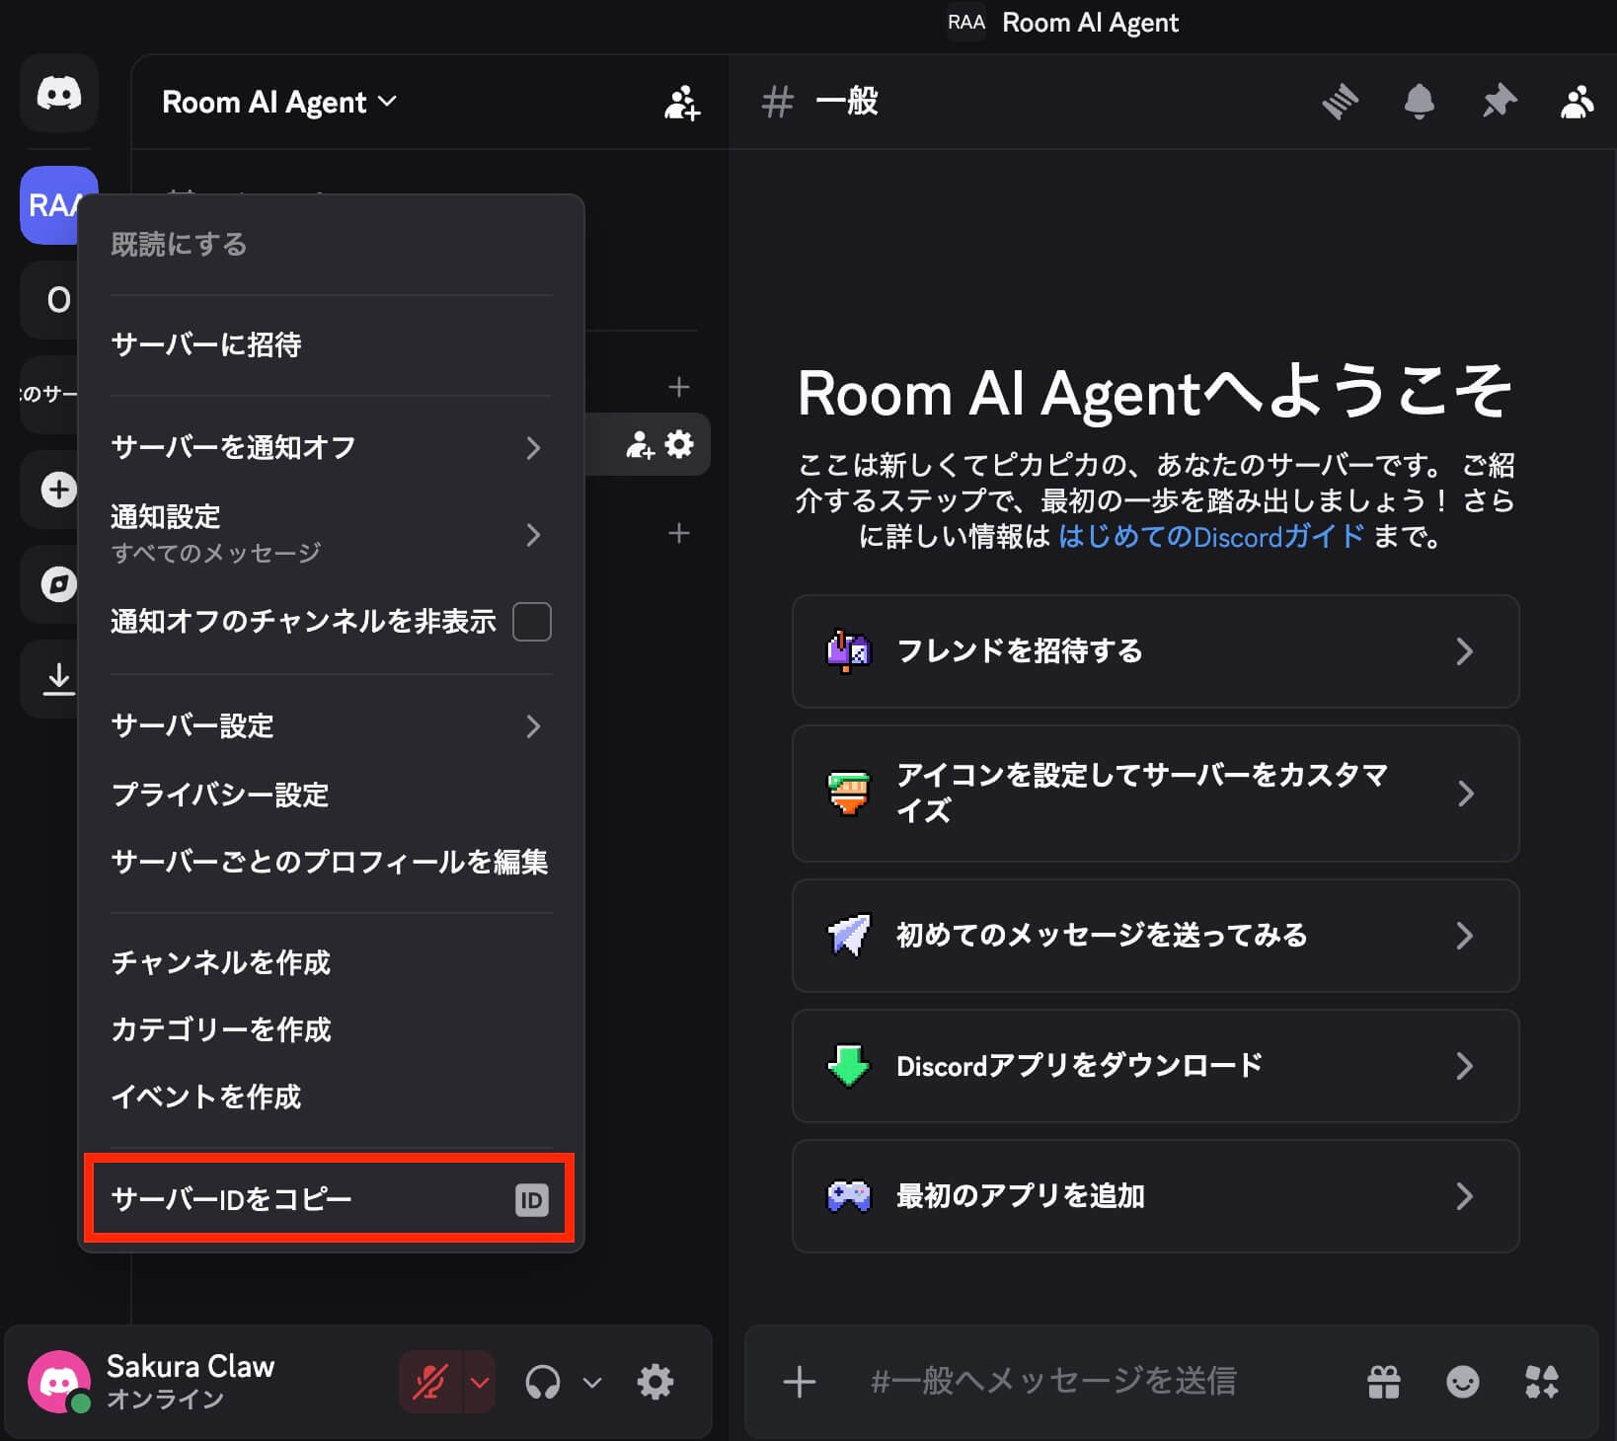Open the discover servers compass icon
This screenshot has width=1617, height=1441.
(59, 584)
